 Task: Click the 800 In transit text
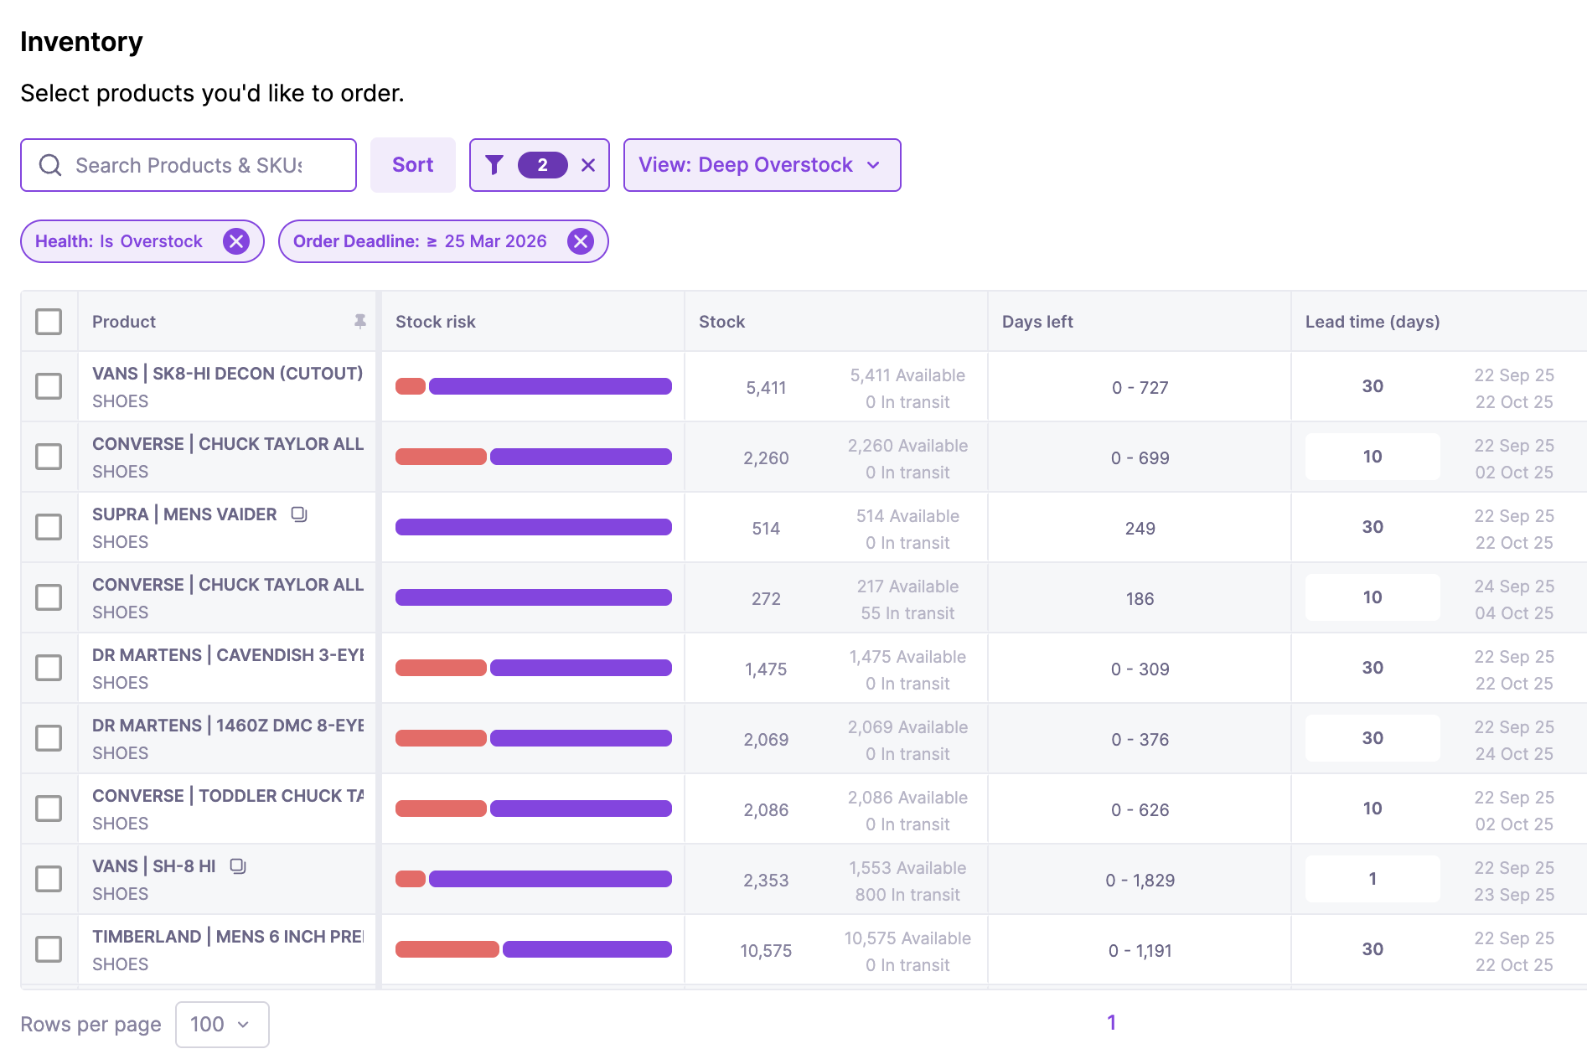(907, 895)
